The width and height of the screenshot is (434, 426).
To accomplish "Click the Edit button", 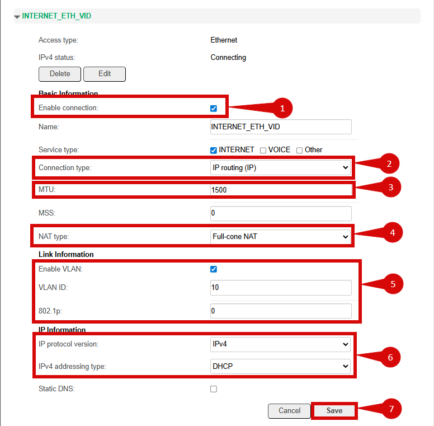I will point(105,74).
